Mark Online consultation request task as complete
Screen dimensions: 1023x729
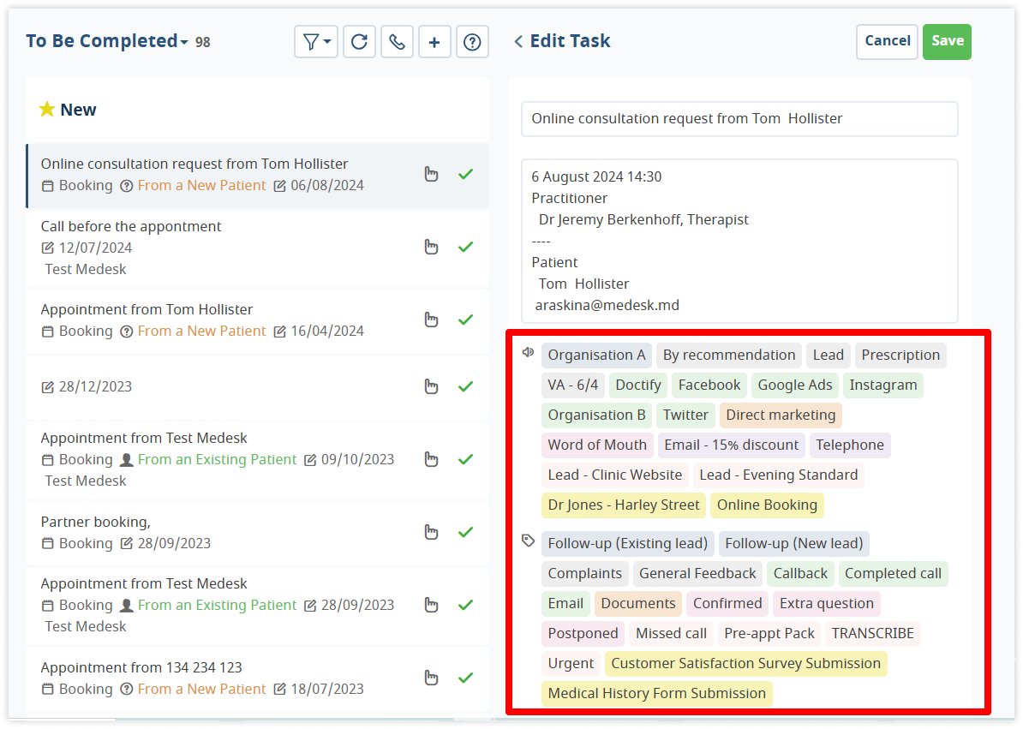[x=466, y=174]
